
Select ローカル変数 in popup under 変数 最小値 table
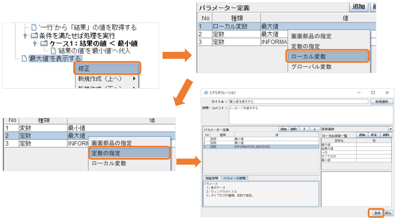coord(129,163)
